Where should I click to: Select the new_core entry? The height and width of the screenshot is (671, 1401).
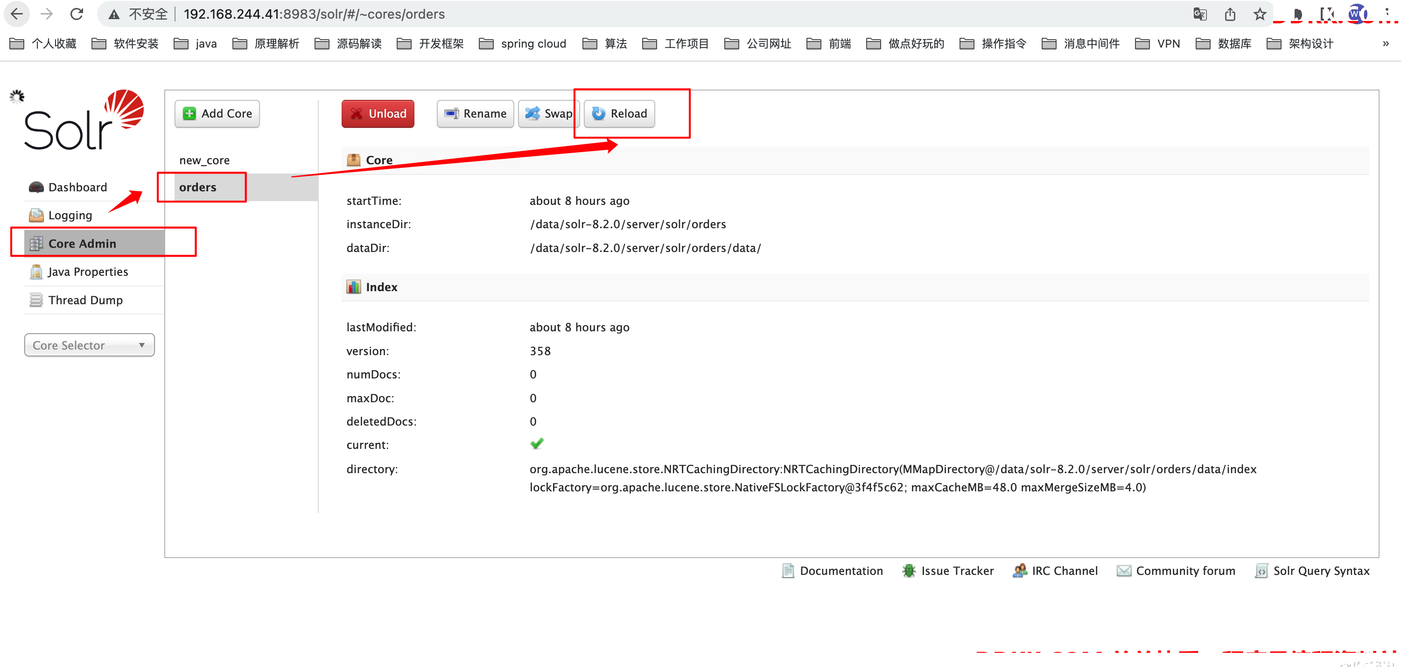(204, 161)
